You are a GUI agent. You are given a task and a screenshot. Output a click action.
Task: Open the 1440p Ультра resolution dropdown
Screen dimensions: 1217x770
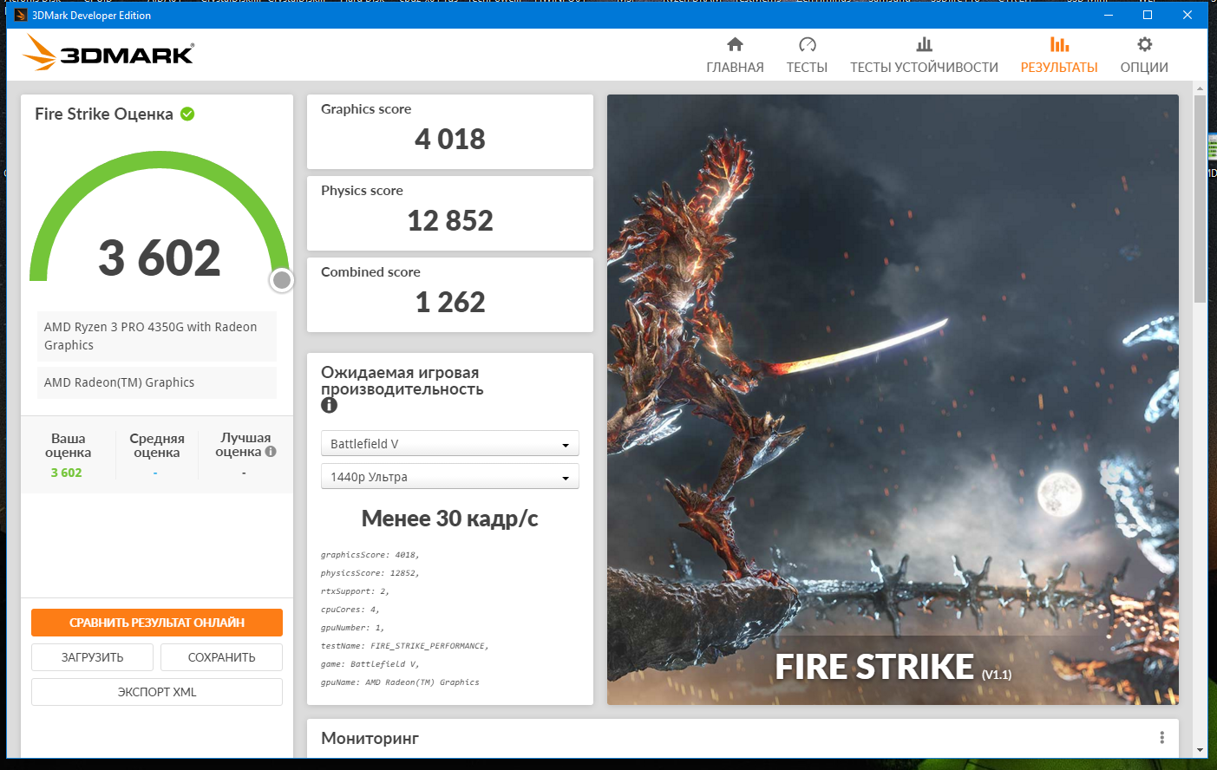pyautogui.click(x=450, y=477)
